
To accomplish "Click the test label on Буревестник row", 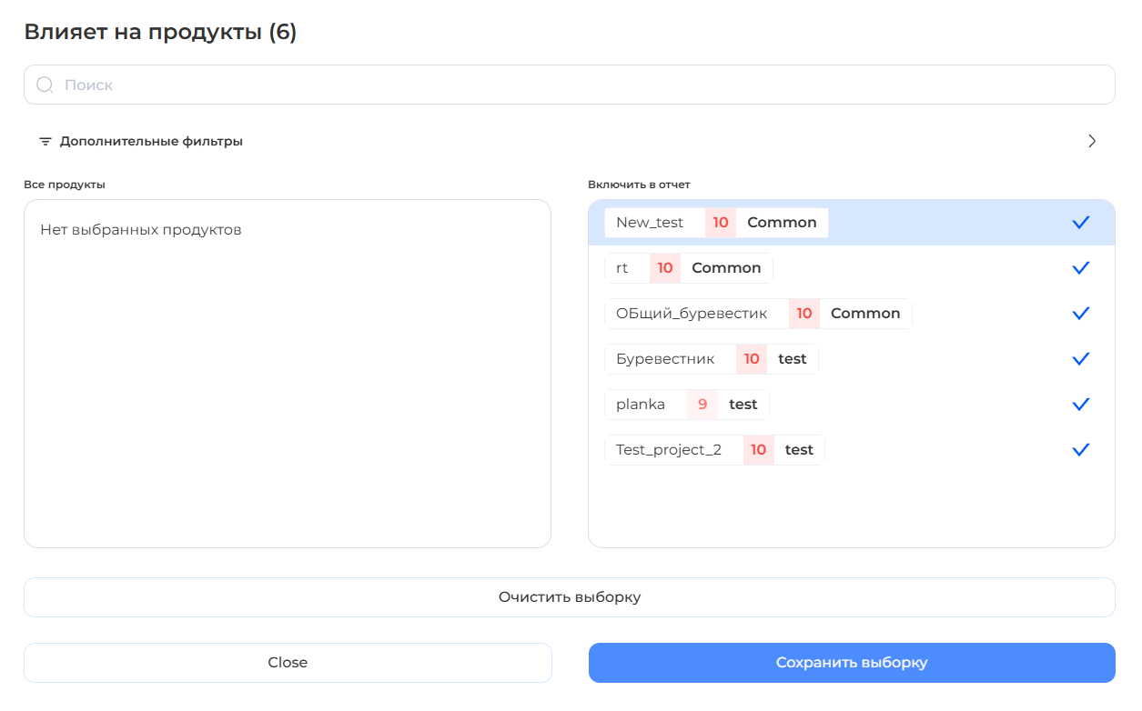I will point(792,359).
